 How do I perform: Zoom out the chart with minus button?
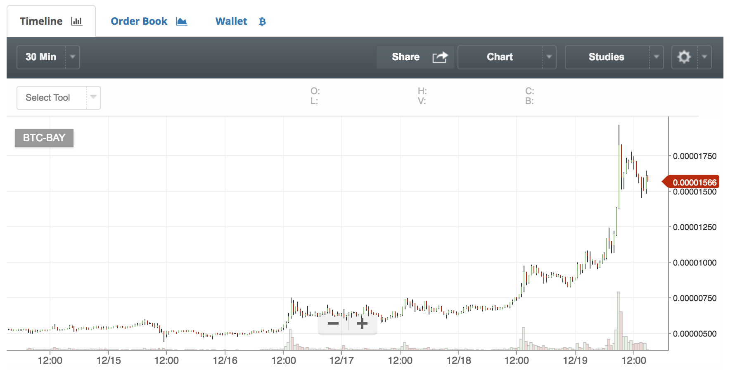(333, 323)
